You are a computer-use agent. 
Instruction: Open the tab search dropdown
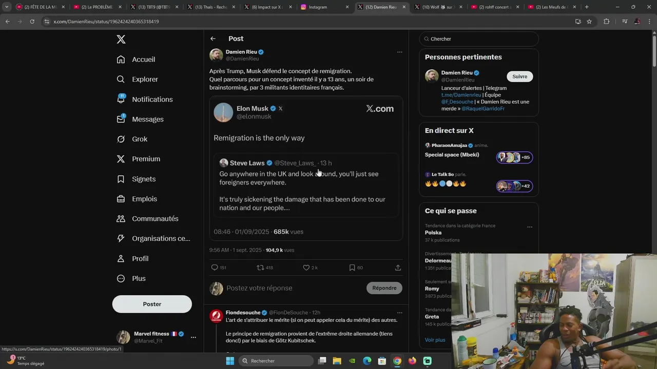point(7,7)
